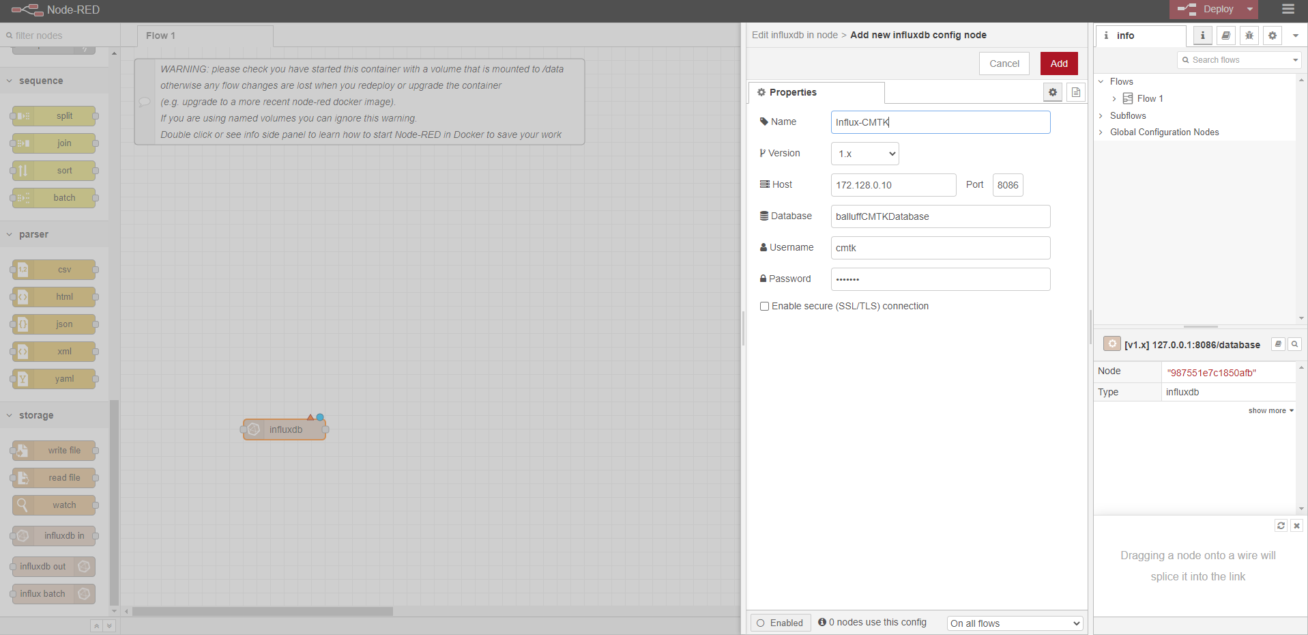The width and height of the screenshot is (1308, 635).
Task: Open node description document icon in edit panel
Action: point(1076,92)
